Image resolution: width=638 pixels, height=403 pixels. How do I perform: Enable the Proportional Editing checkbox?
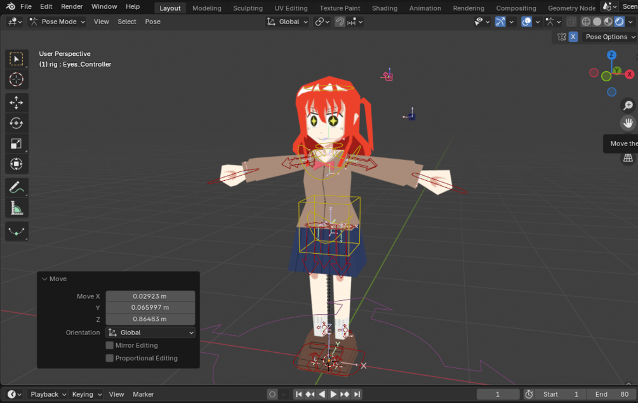(109, 359)
